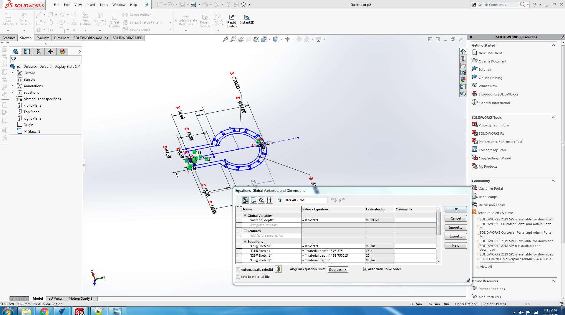Collapse the Global Variables section
Image resolution: width=565 pixels, height=315 pixels.
tap(245, 216)
